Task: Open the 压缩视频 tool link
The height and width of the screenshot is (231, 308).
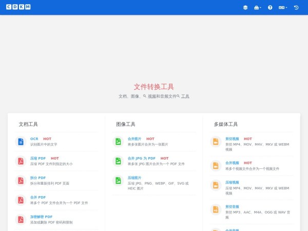Action: 232,182
